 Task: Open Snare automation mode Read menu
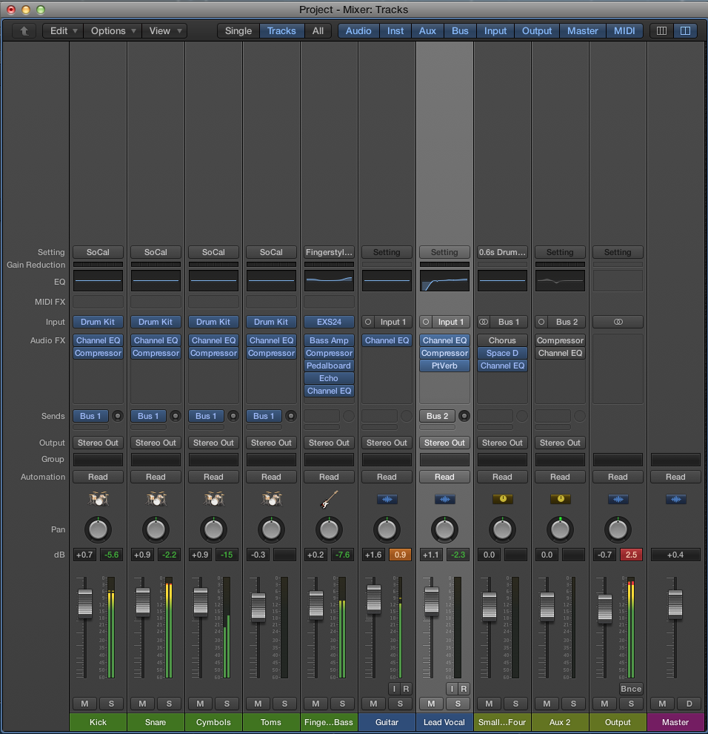point(156,477)
